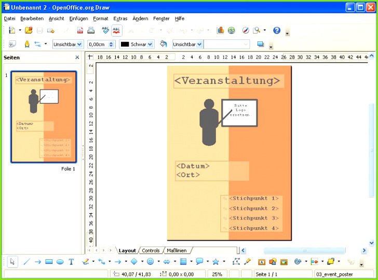378x280 pixels.
Task: Expand the Alignment dropdown arrow
Action: click(x=322, y=261)
